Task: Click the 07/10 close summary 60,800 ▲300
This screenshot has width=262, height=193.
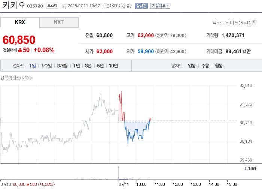Action: tap(34, 184)
